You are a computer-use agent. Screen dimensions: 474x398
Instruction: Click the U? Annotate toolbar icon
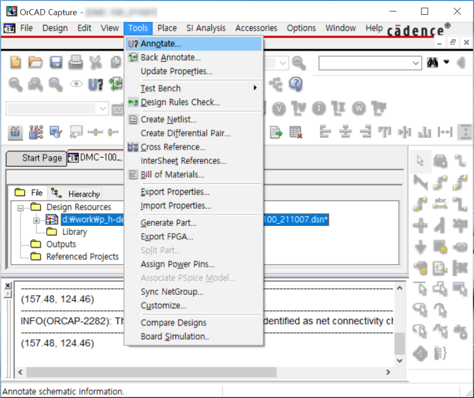click(96, 85)
